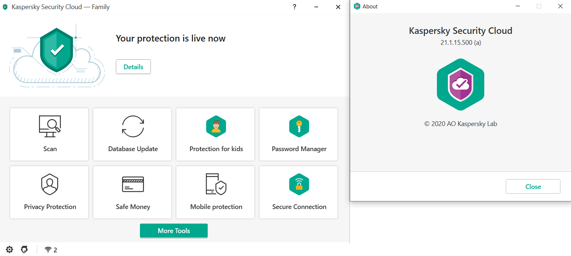Screen dimensions: 571x256
Task: Click the Password Manager label
Action: click(299, 149)
